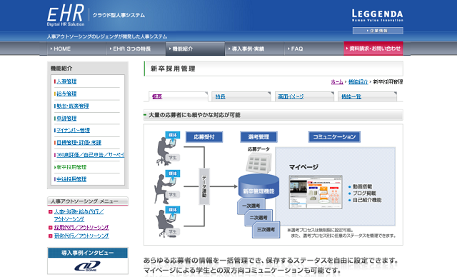Open 給与管理 sidebar link
457x277 pixels.
pyautogui.click(x=66, y=94)
